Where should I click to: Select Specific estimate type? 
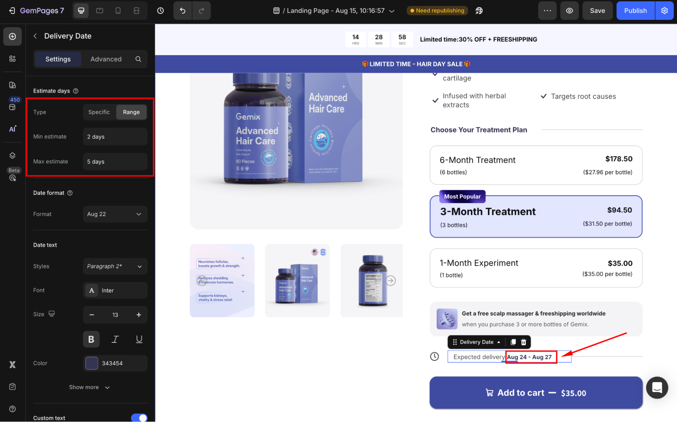[x=99, y=112]
